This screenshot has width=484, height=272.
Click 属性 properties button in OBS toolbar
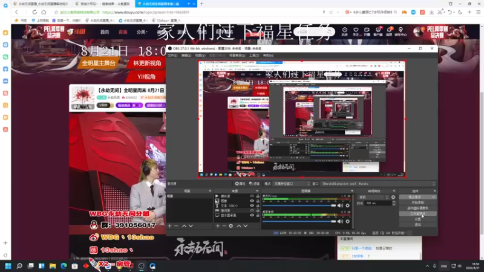point(240,184)
